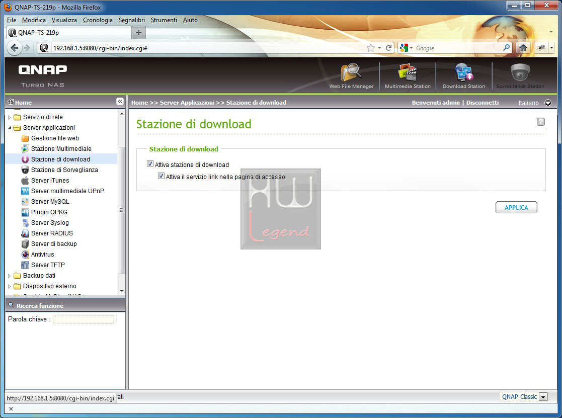Click Server Applicazioni breadcrumb link
The width and height of the screenshot is (562, 418).
point(187,103)
